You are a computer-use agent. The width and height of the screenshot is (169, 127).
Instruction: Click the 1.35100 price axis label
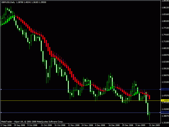pyautogui.click(x=165, y=123)
